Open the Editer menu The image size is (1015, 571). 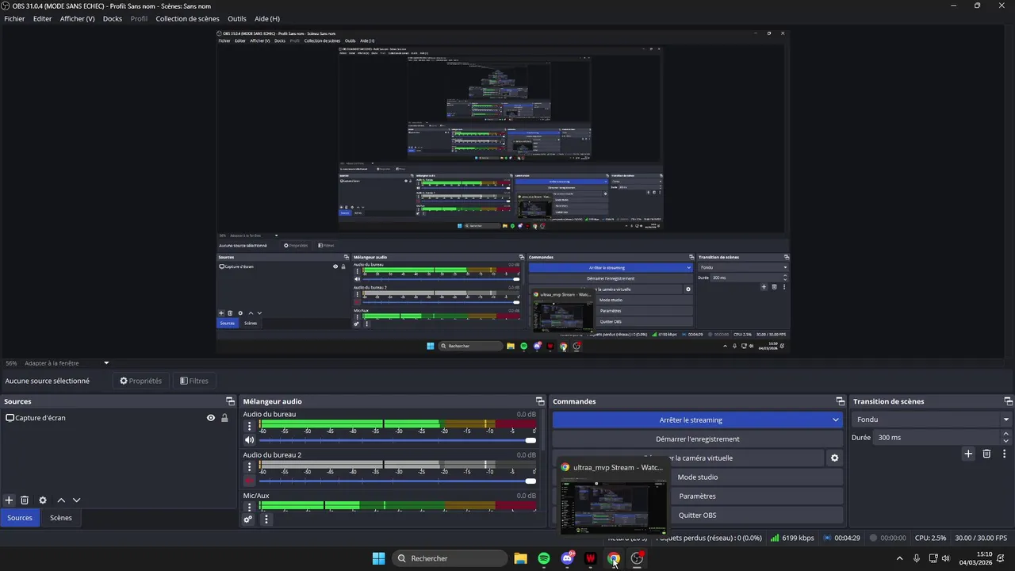[42, 18]
